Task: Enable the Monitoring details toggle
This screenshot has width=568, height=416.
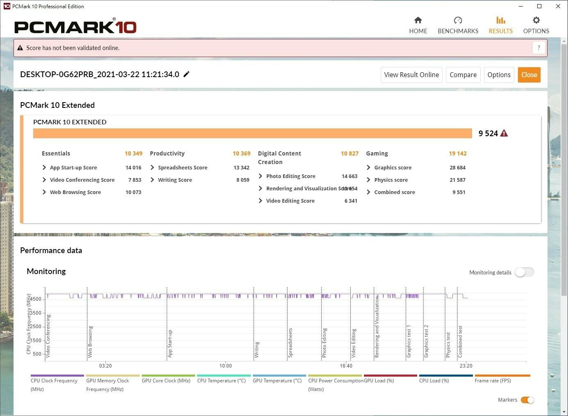Action: click(x=524, y=272)
